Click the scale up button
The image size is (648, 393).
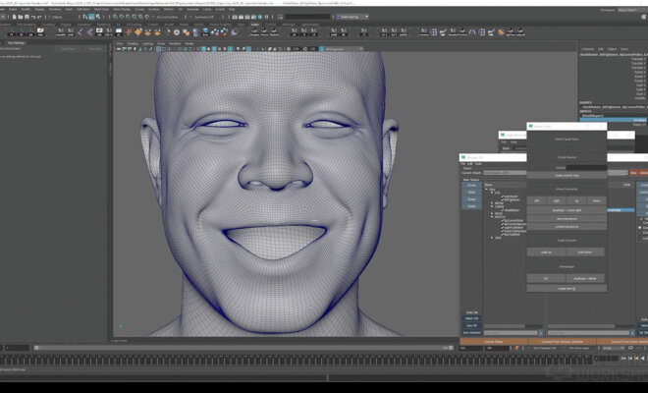[x=546, y=252]
